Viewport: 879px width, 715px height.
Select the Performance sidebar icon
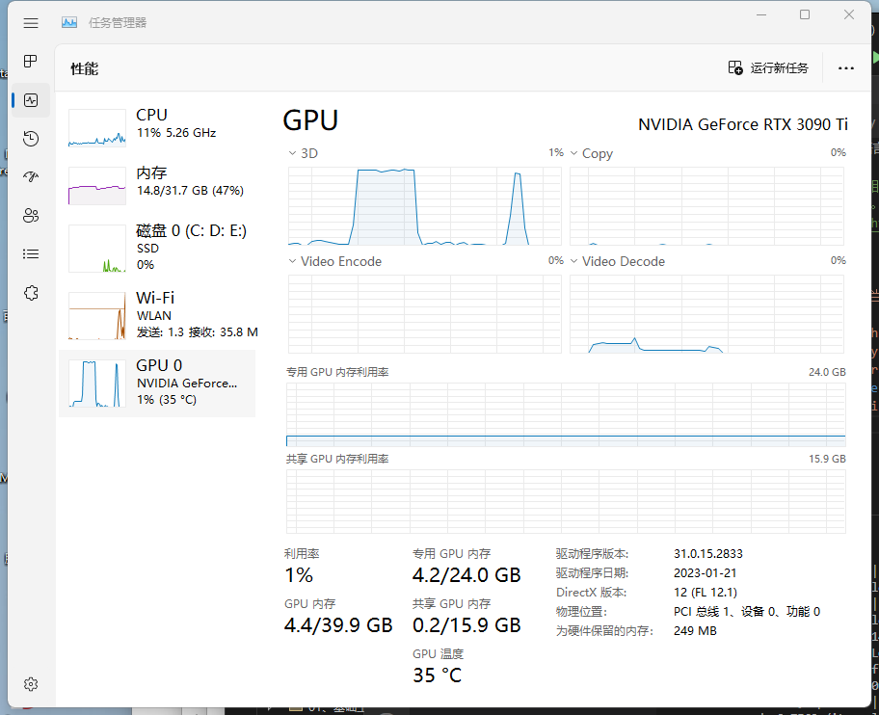point(30,99)
